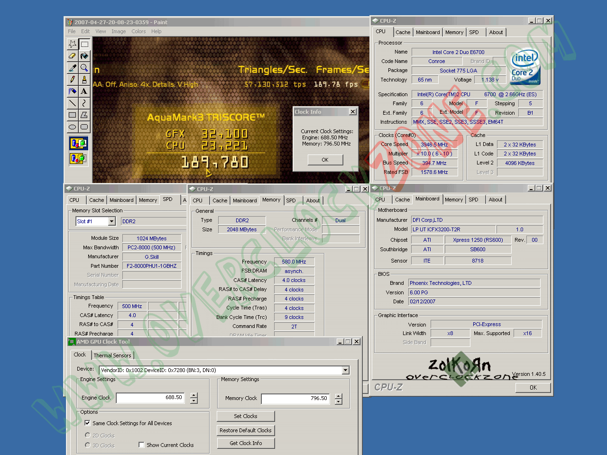Click the mainboard Model LP UT ICFX3200-T2R
This screenshot has width=607, height=455.
[453, 229]
